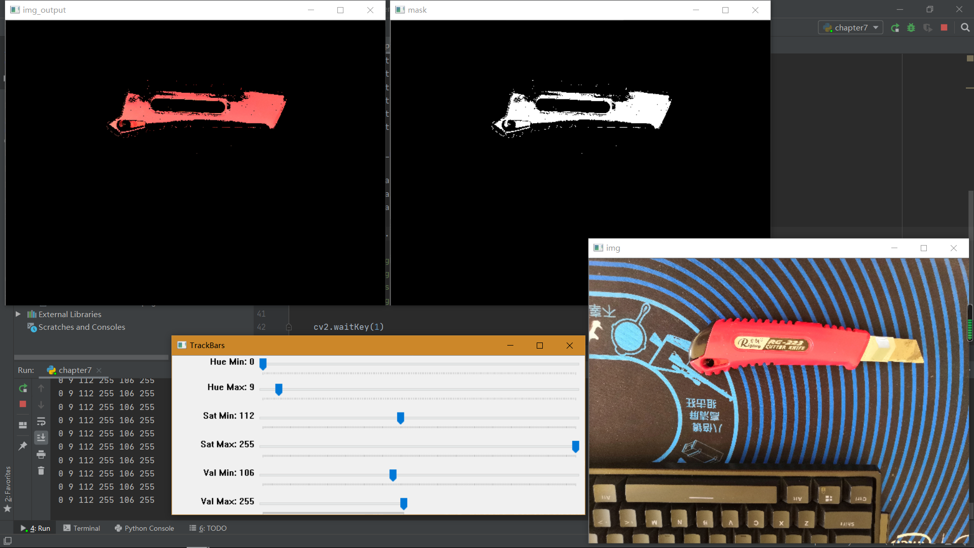Open chapter7 run configuration dropdown
This screenshot has height=548, width=974.
(x=851, y=28)
